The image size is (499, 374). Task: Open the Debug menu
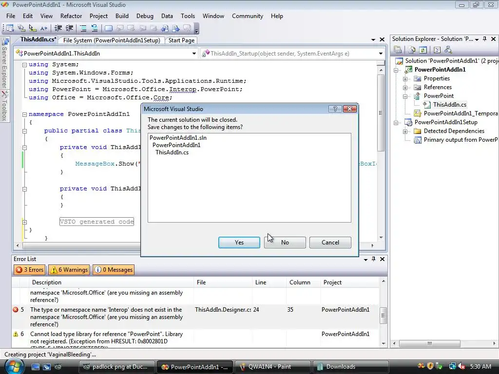(x=145, y=16)
